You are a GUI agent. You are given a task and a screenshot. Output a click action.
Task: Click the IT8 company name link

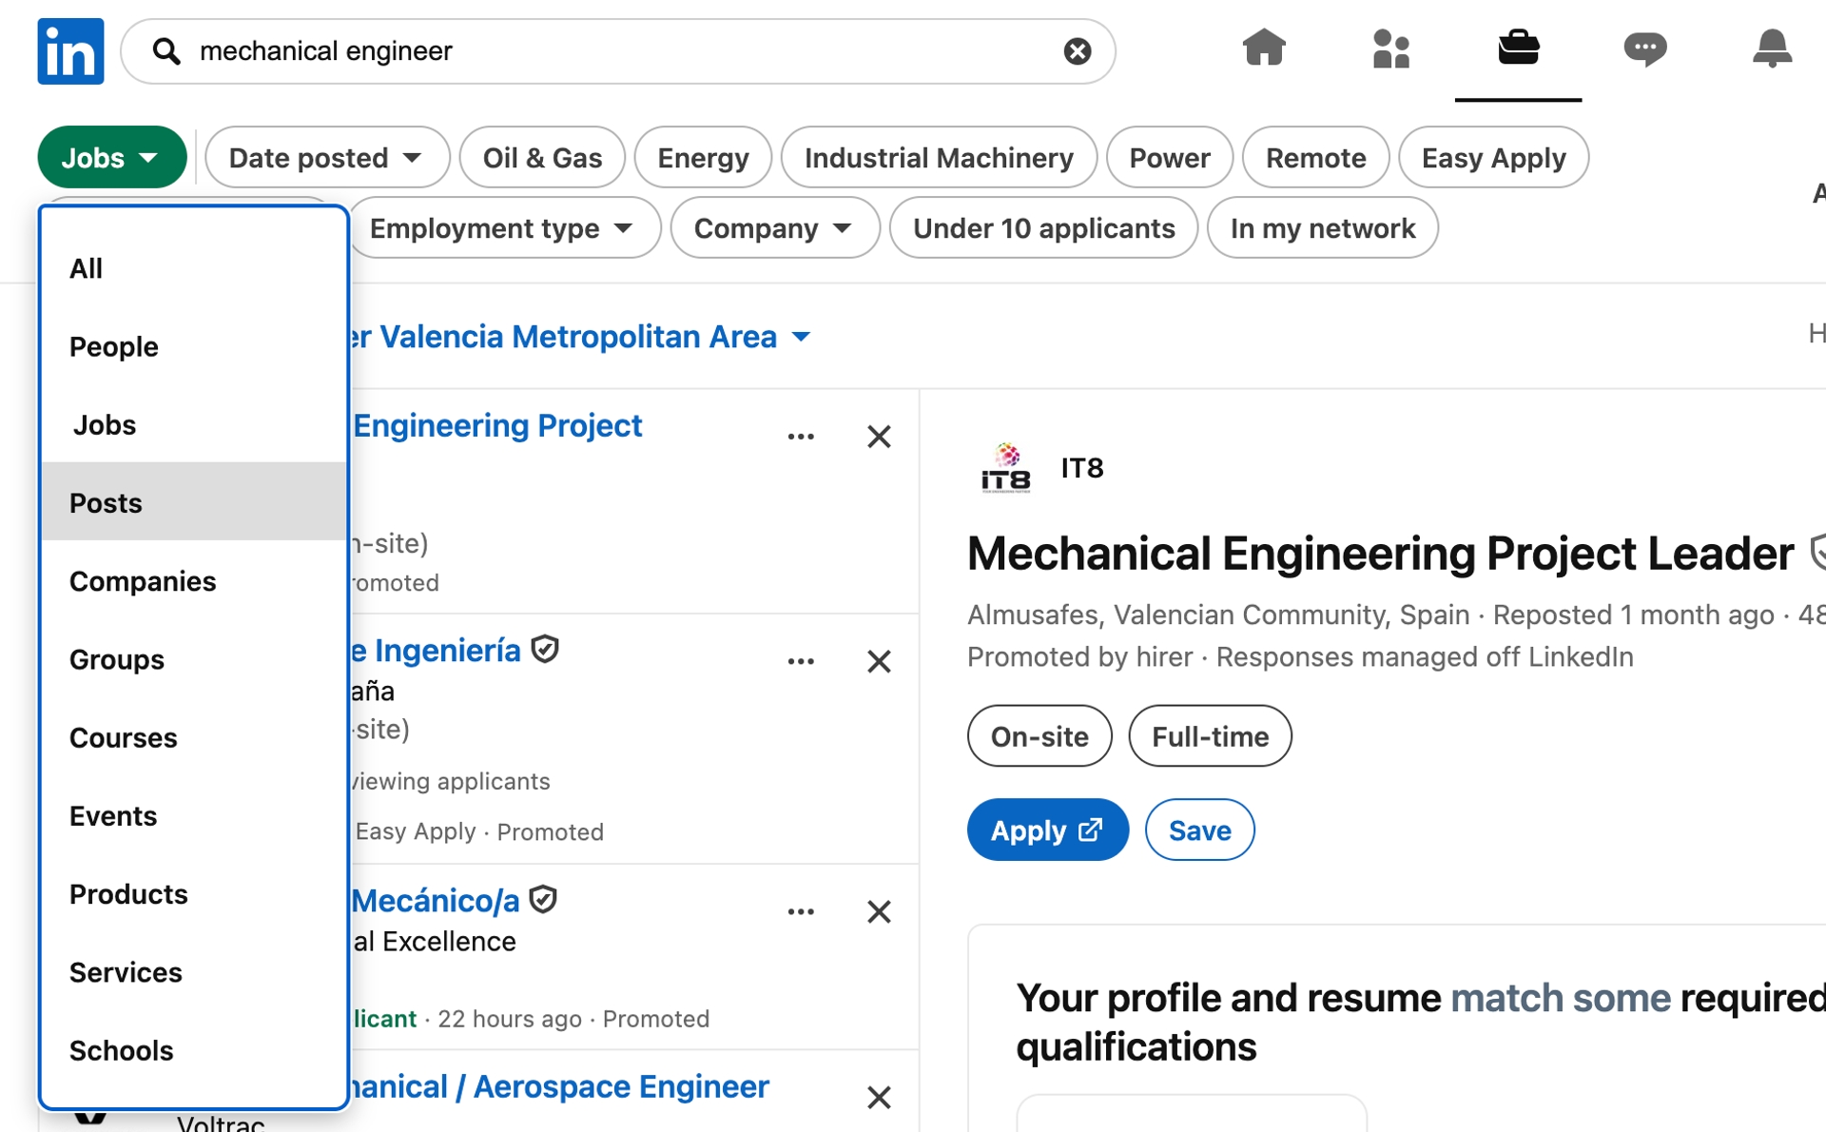tap(1081, 468)
